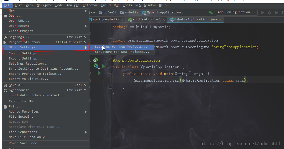Choose Export to HTML...

pyautogui.click(x=46, y=101)
